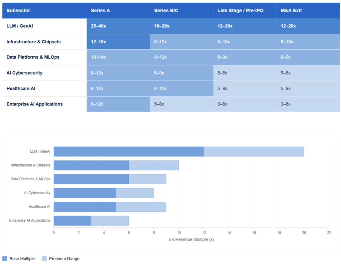Click Healthcare AI M&A Exit 5–9x cell

tap(308, 89)
